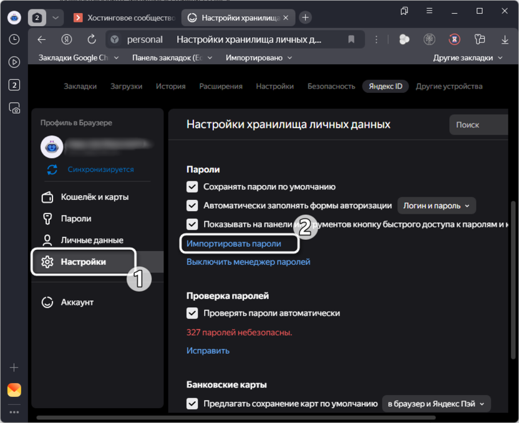The image size is (519, 423).
Task: Click the profile avatar in title bar
Action: point(14,17)
